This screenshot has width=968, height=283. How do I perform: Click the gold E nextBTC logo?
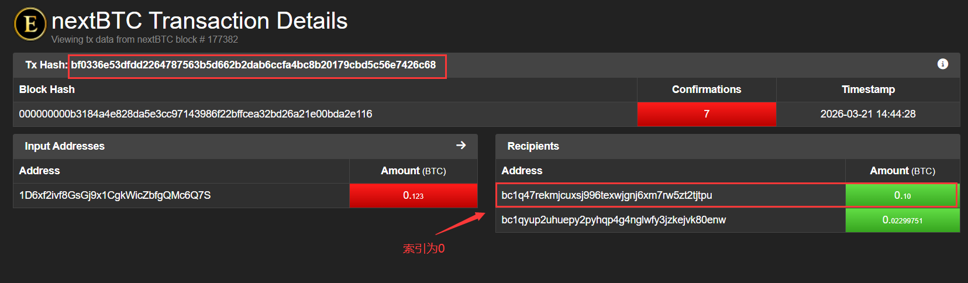(x=30, y=25)
